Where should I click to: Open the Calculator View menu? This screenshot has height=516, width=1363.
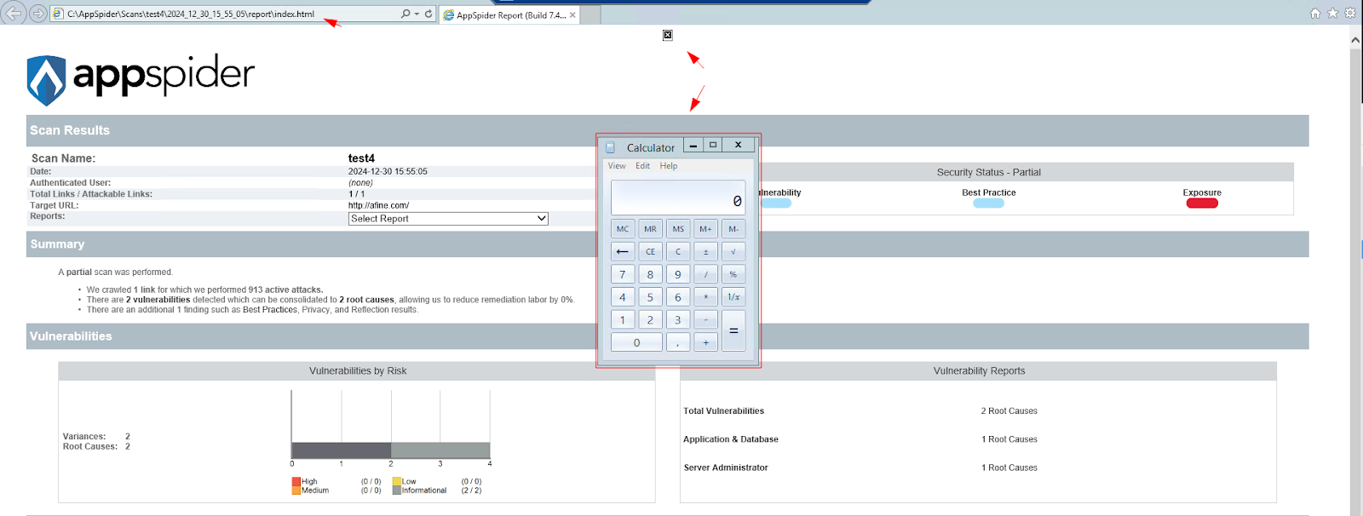(617, 166)
